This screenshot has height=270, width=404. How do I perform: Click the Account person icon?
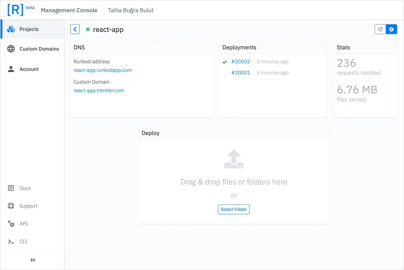[11, 69]
